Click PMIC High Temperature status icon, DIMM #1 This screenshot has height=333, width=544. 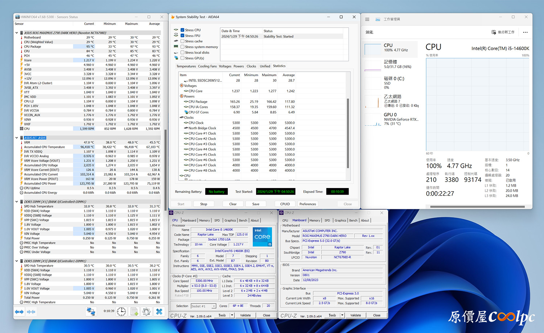[22, 243]
